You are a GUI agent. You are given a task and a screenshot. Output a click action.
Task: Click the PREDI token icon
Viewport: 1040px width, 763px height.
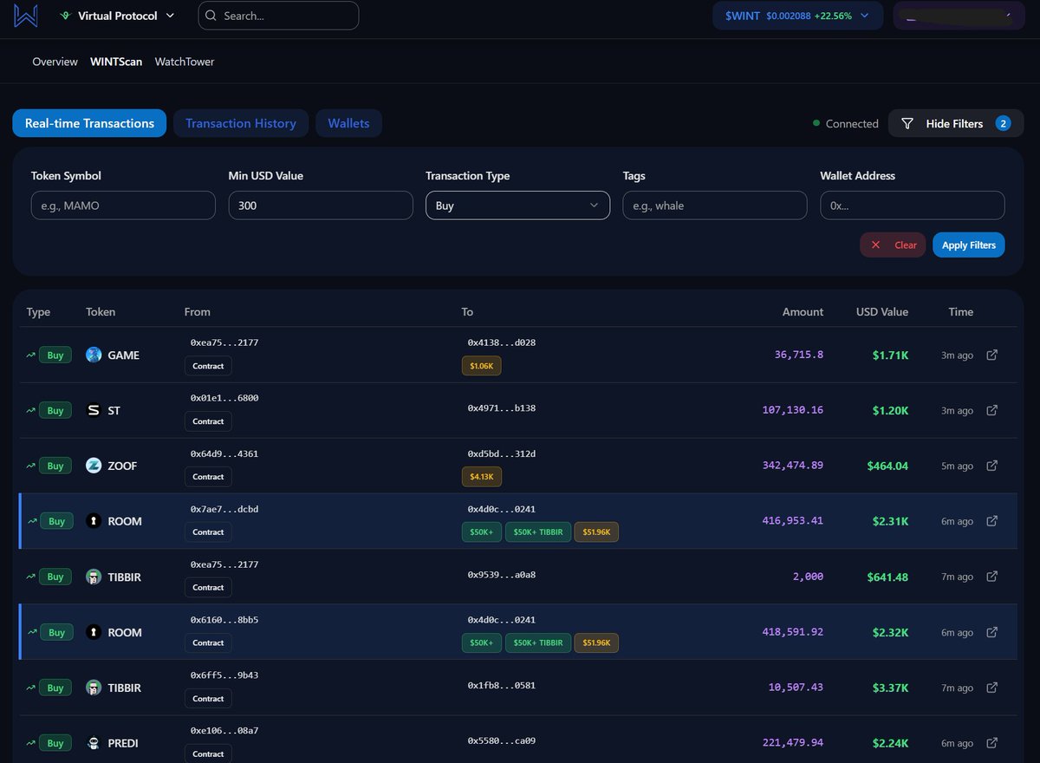click(x=94, y=743)
